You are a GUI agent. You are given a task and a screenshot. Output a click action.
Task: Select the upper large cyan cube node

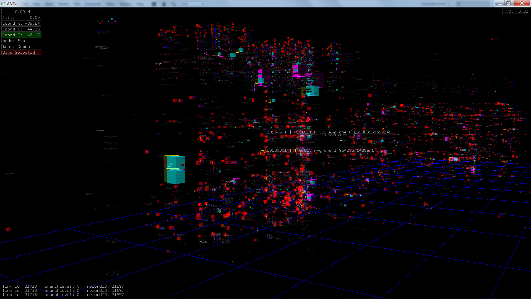(176, 162)
